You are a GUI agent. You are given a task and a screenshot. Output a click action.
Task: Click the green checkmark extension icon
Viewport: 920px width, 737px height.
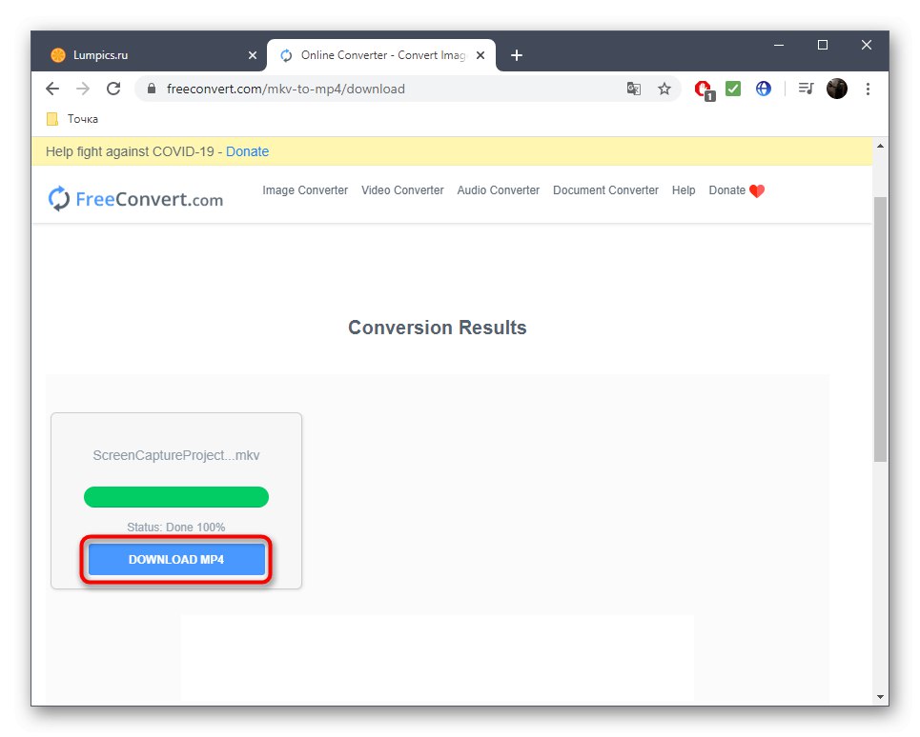click(733, 88)
